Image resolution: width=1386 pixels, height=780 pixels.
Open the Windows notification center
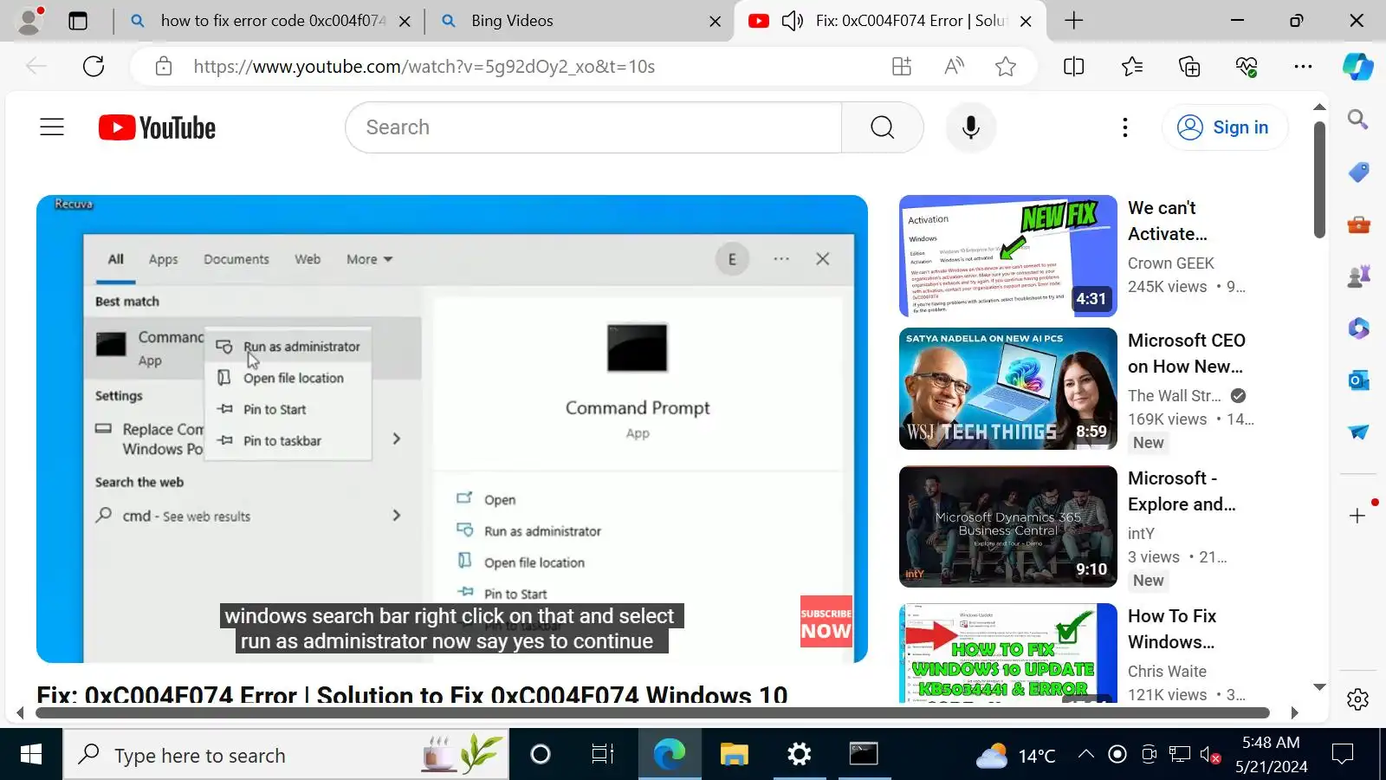click(1342, 755)
